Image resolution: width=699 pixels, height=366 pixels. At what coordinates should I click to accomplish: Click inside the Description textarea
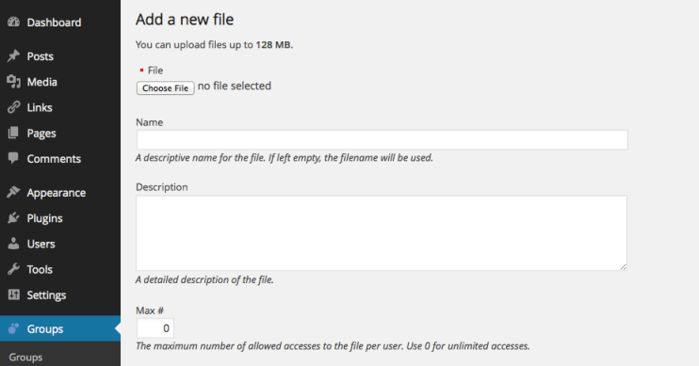click(382, 233)
